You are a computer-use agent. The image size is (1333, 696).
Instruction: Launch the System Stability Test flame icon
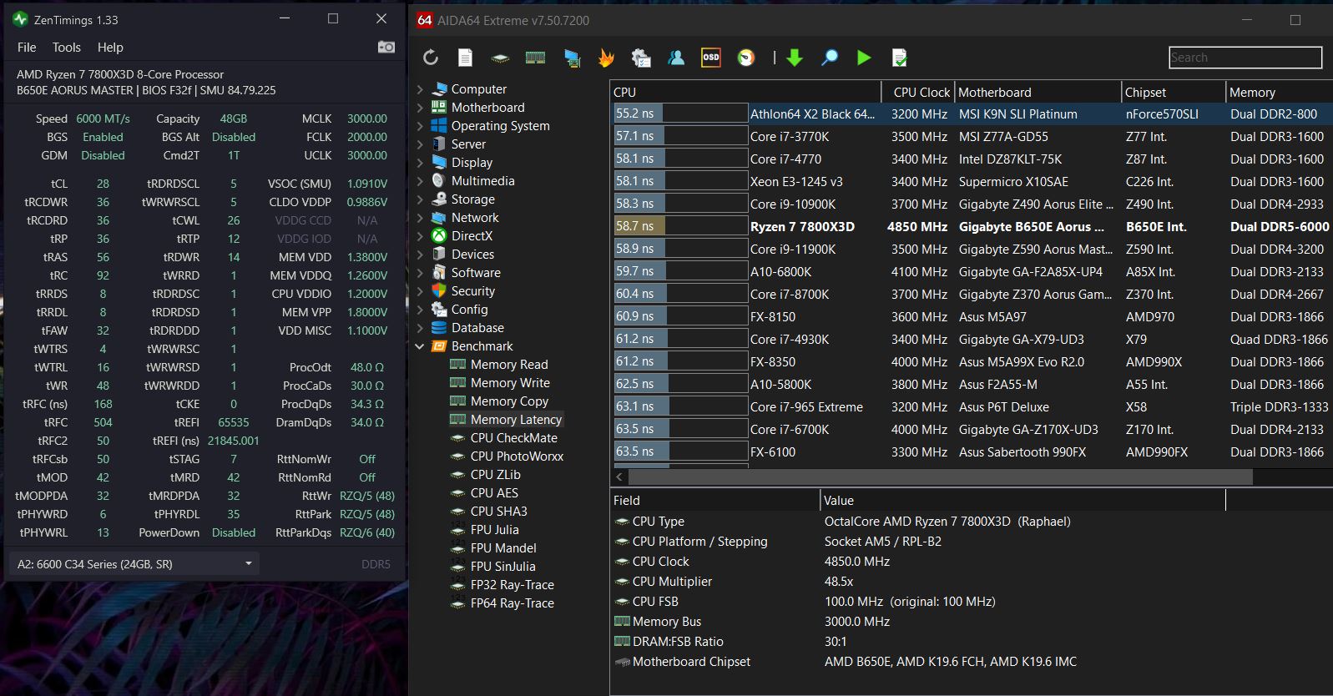pos(606,58)
